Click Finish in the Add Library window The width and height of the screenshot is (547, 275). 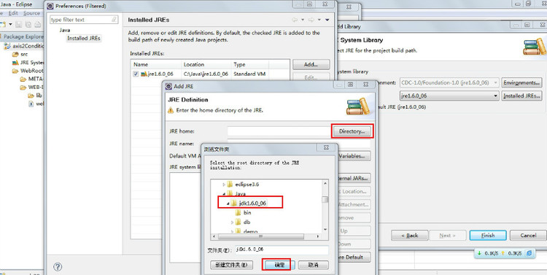click(488, 235)
